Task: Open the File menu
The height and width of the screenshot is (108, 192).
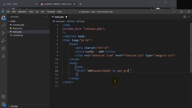Action: pos(8,12)
